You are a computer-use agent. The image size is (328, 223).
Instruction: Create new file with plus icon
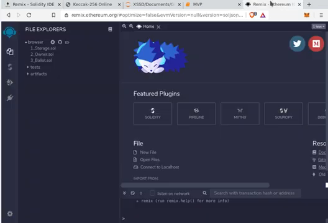tap(53, 42)
